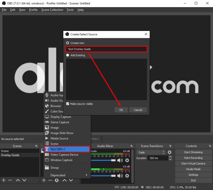This screenshot has height=190, width=213.
Task: Click the Scene list icon in the menu
Action: tap(47, 144)
